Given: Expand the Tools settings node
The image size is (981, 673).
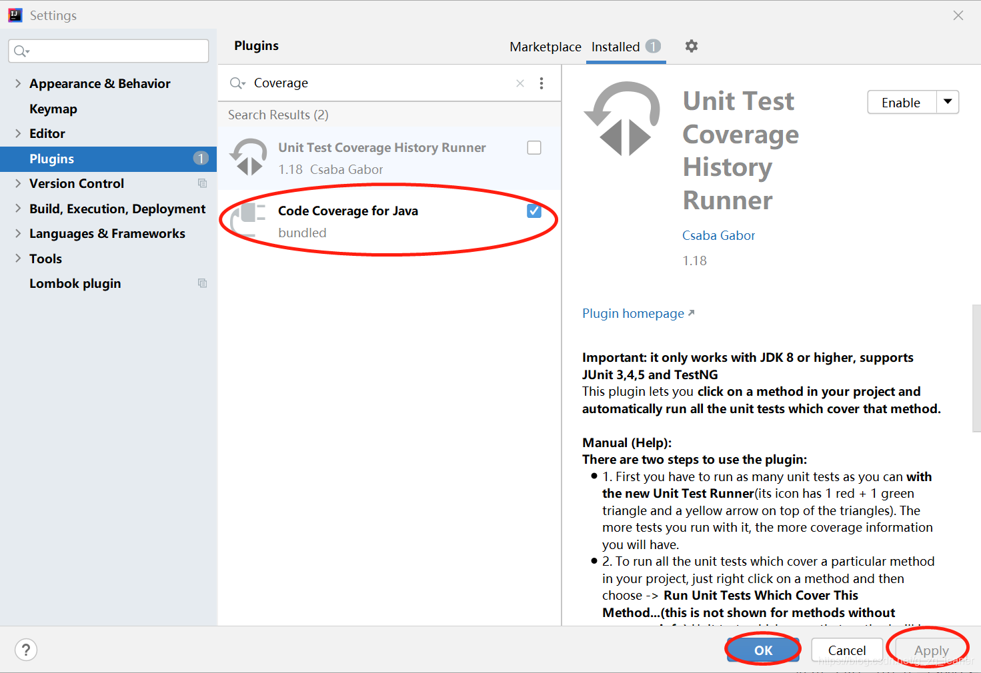Looking at the screenshot, I should [18, 259].
